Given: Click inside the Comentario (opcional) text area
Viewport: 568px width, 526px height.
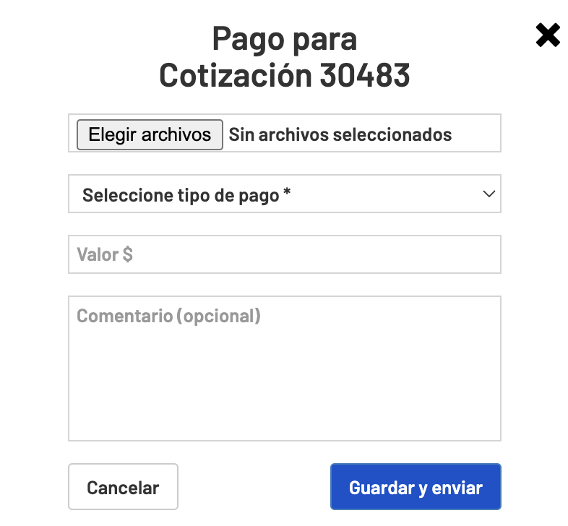Looking at the screenshot, I should [285, 368].
